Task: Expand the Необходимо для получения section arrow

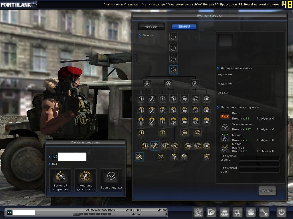Action: click(x=218, y=107)
